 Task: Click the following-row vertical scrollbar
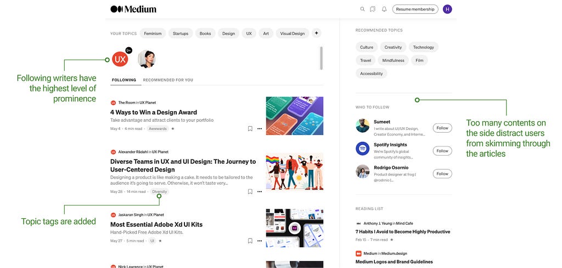click(x=322, y=58)
